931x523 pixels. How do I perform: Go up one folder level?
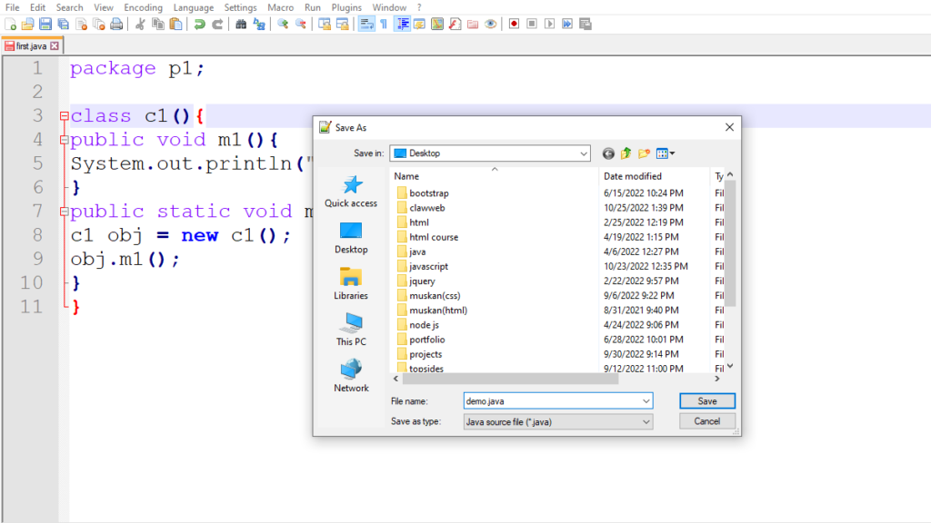coord(626,153)
